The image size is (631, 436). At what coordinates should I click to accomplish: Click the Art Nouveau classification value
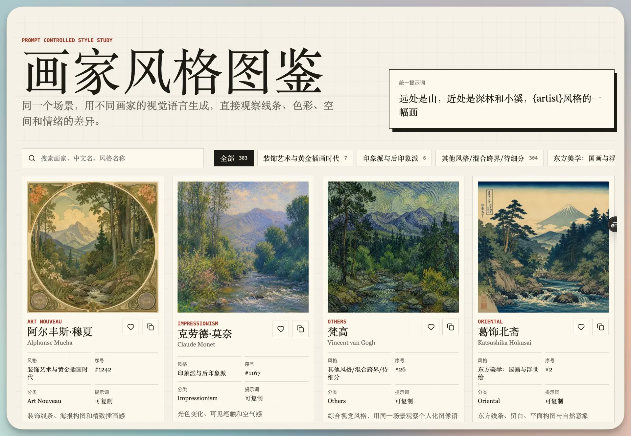(44, 401)
